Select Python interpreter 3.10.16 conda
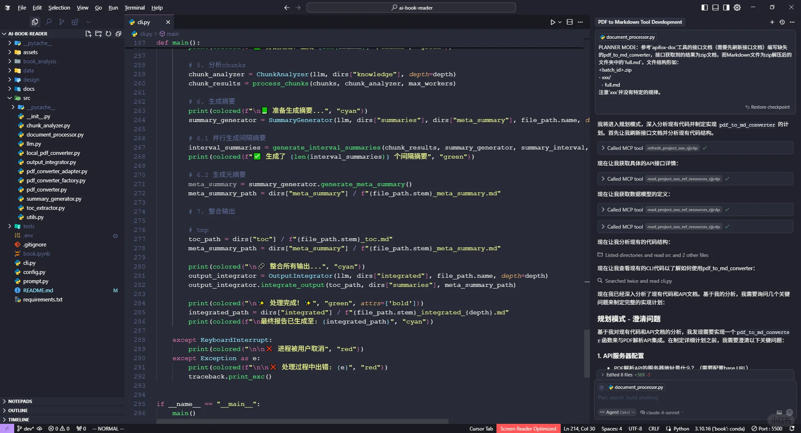The image size is (801, 433). 720,428
